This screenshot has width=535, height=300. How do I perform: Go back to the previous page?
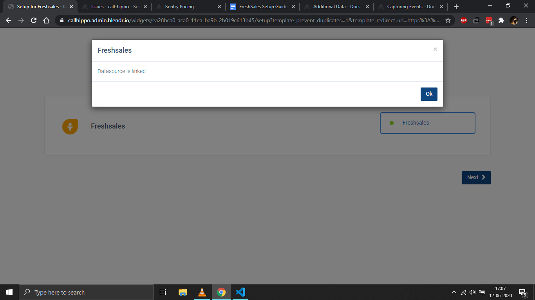tap(9, 21)
